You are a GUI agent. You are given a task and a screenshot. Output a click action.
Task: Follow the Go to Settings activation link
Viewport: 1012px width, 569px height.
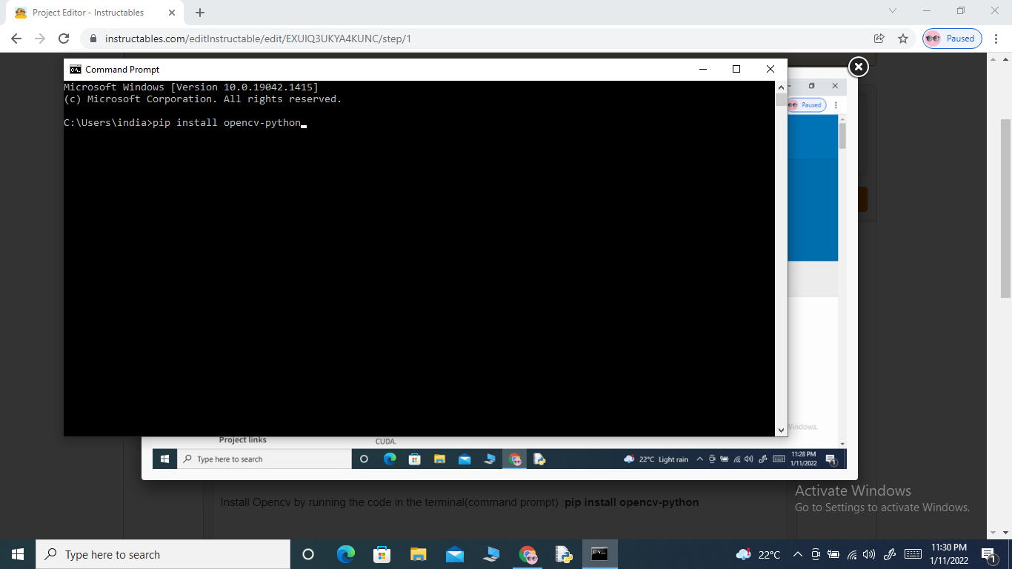(882, 507)
